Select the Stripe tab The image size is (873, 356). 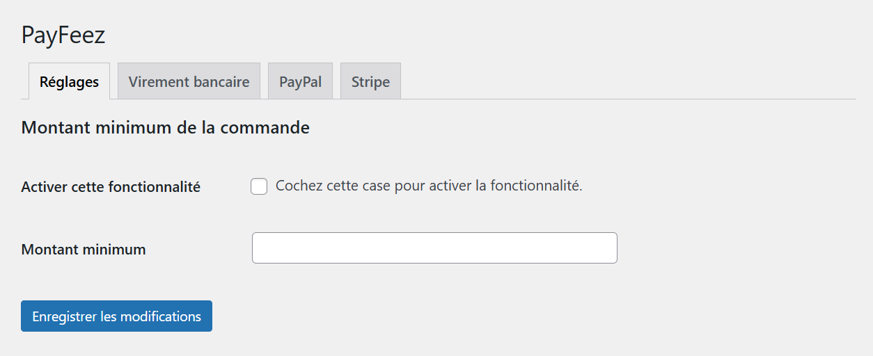[370, 81]
